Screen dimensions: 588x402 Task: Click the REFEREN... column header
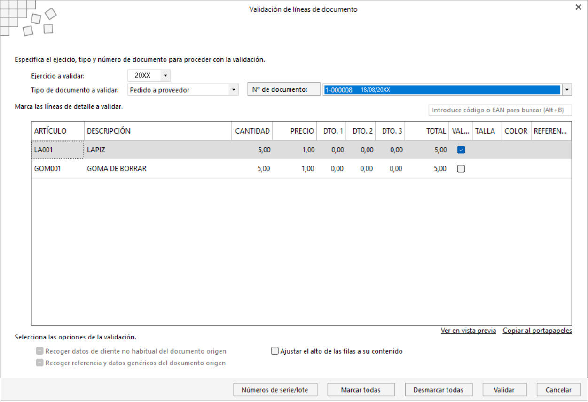click(x=551, y=131)
